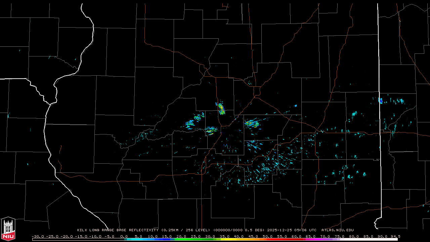Click the blue echo on the thick white state line
The image size is (430, 242).
click(380, 100)
